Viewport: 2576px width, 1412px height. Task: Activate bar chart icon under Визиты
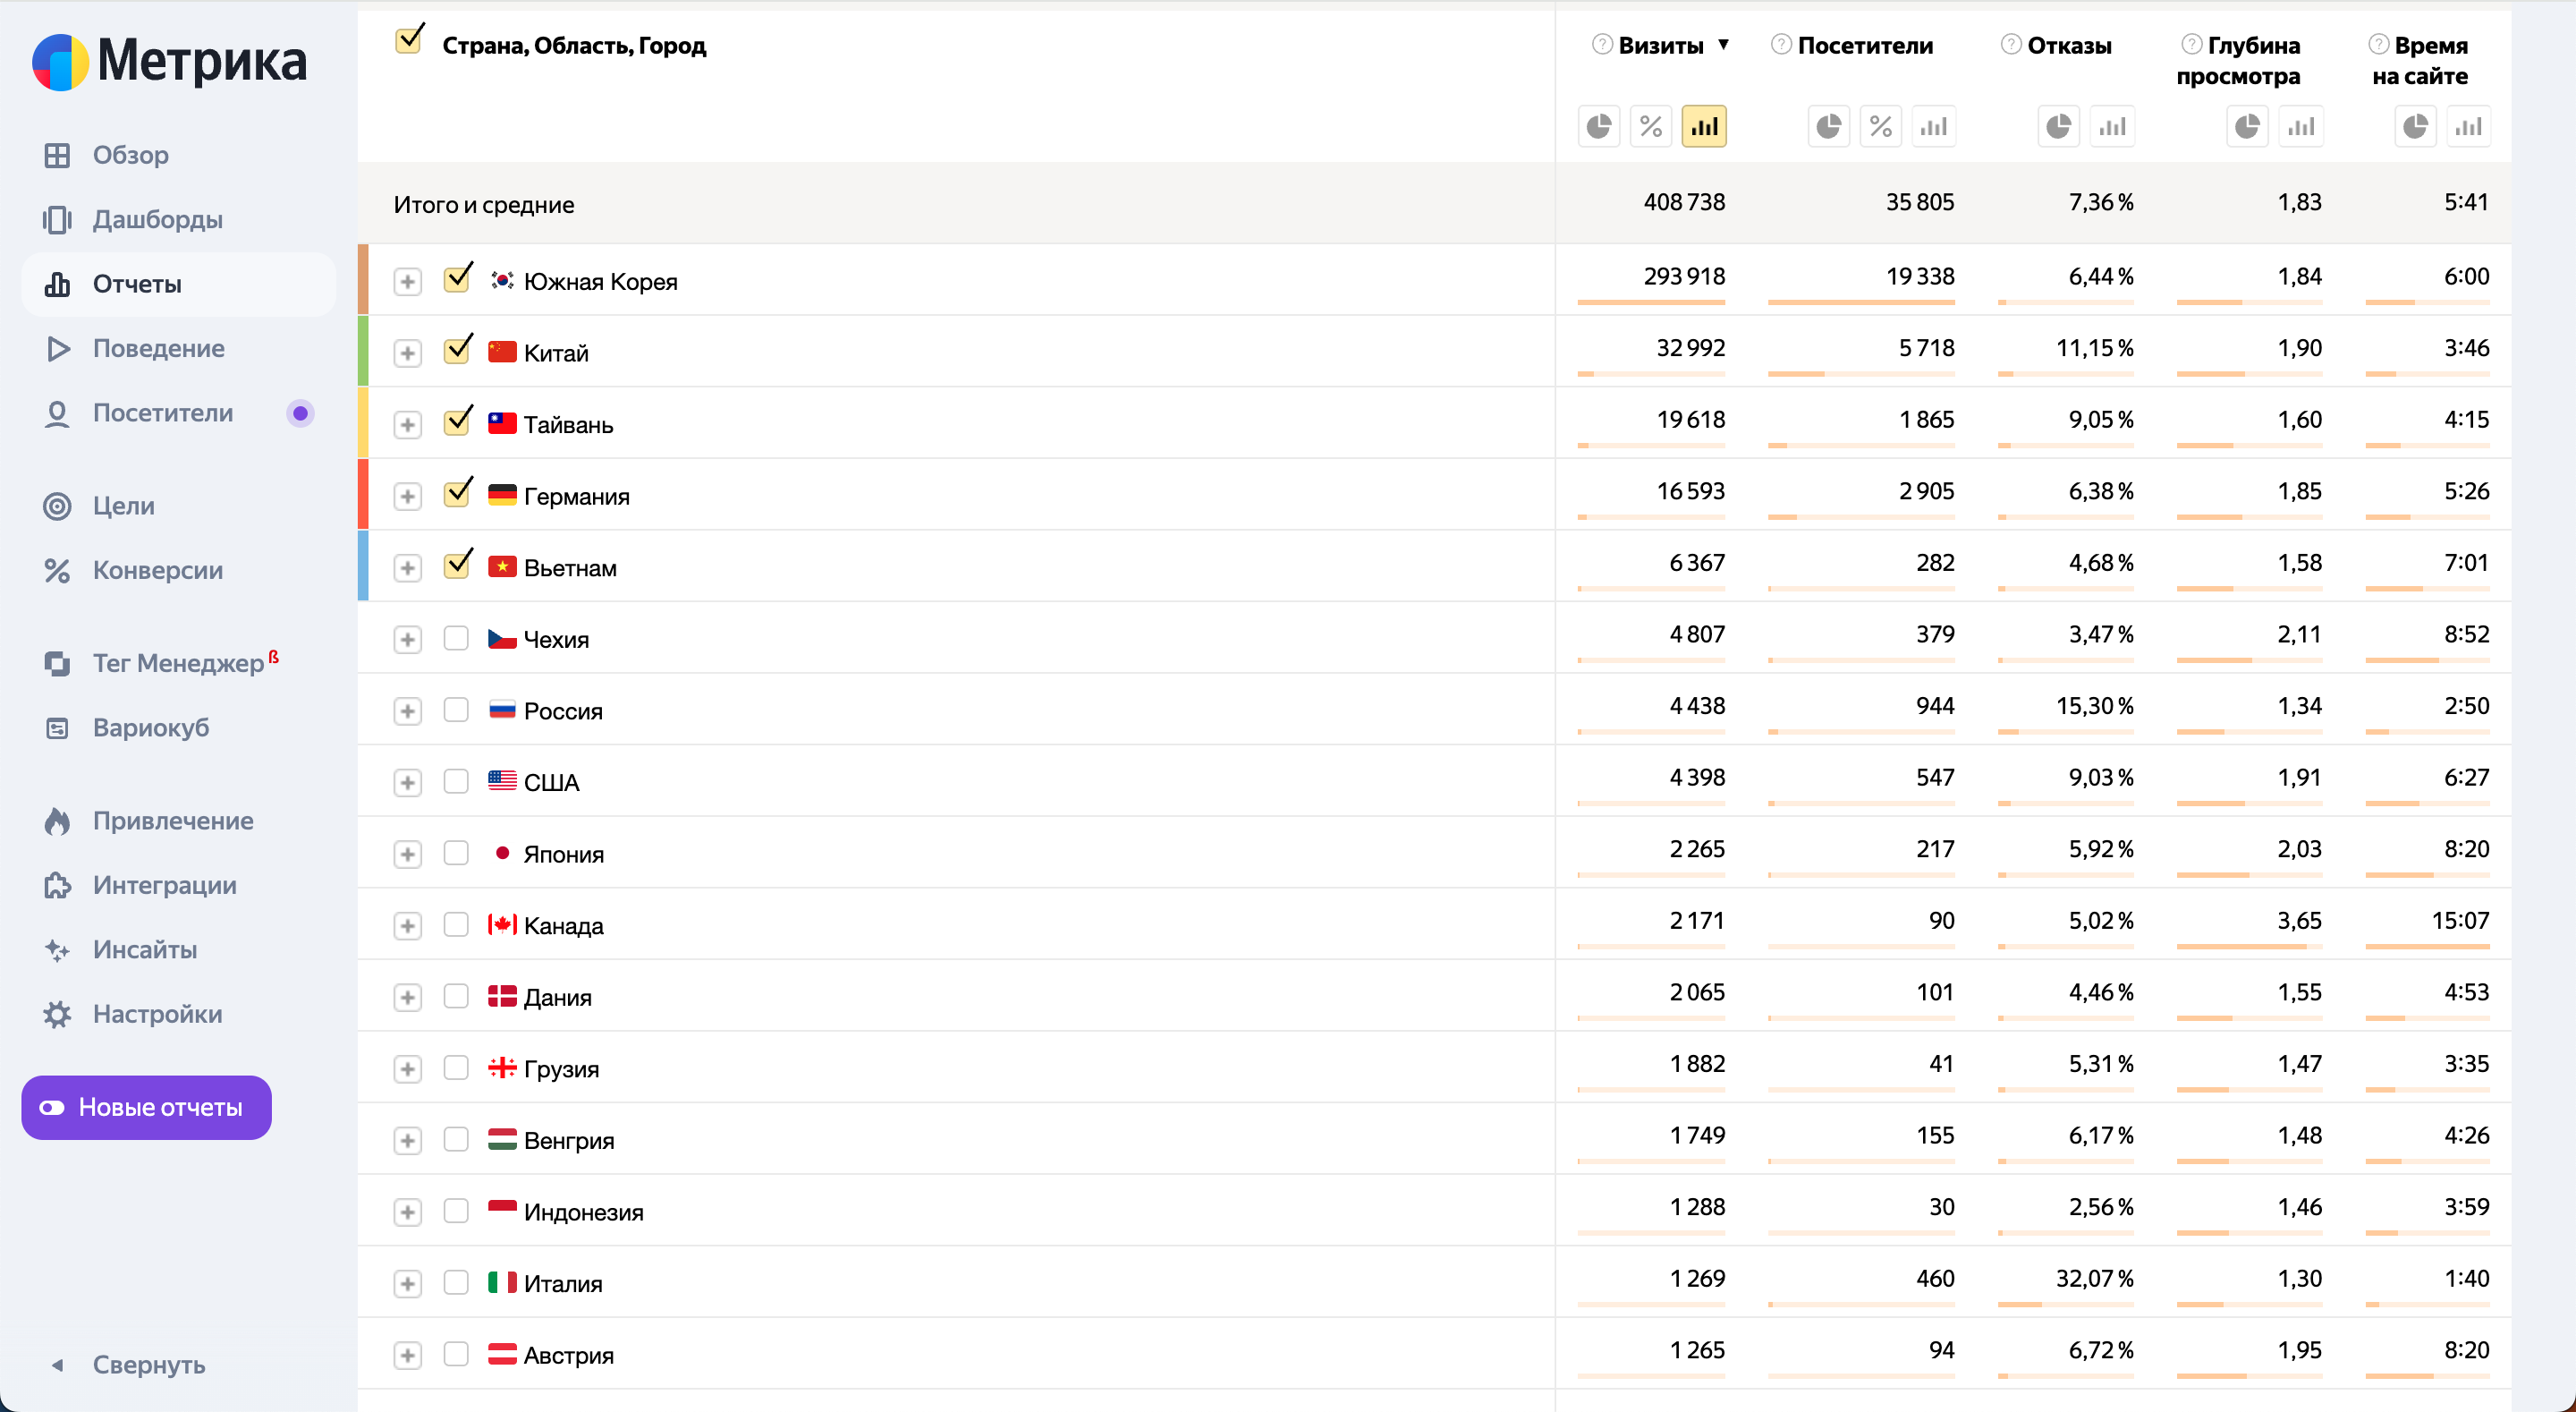(x=1703, y=127)
